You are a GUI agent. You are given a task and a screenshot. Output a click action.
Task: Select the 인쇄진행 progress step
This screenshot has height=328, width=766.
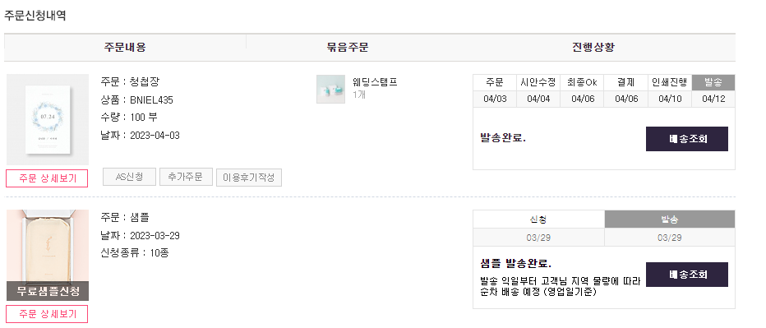[670, 82]
